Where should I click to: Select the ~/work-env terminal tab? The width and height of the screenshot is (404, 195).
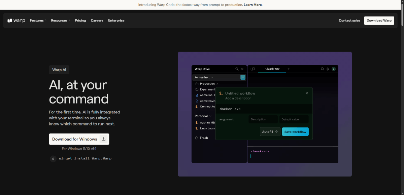coord(272,69)
